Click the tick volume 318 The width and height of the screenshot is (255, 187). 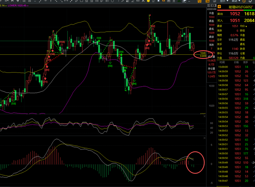pos(245,99)
